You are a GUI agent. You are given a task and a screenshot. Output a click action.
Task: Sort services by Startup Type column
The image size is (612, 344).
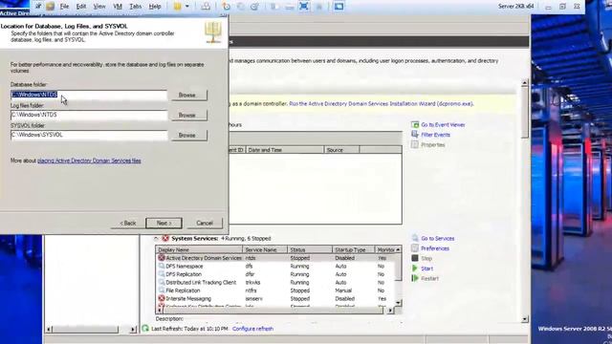353,249
